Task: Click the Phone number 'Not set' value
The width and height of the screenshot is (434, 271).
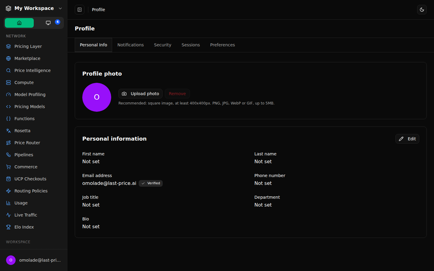Action: point(263,183)
